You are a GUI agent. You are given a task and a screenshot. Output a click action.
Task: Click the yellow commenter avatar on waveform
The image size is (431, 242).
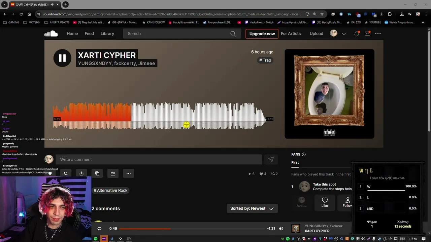[186, 125]
